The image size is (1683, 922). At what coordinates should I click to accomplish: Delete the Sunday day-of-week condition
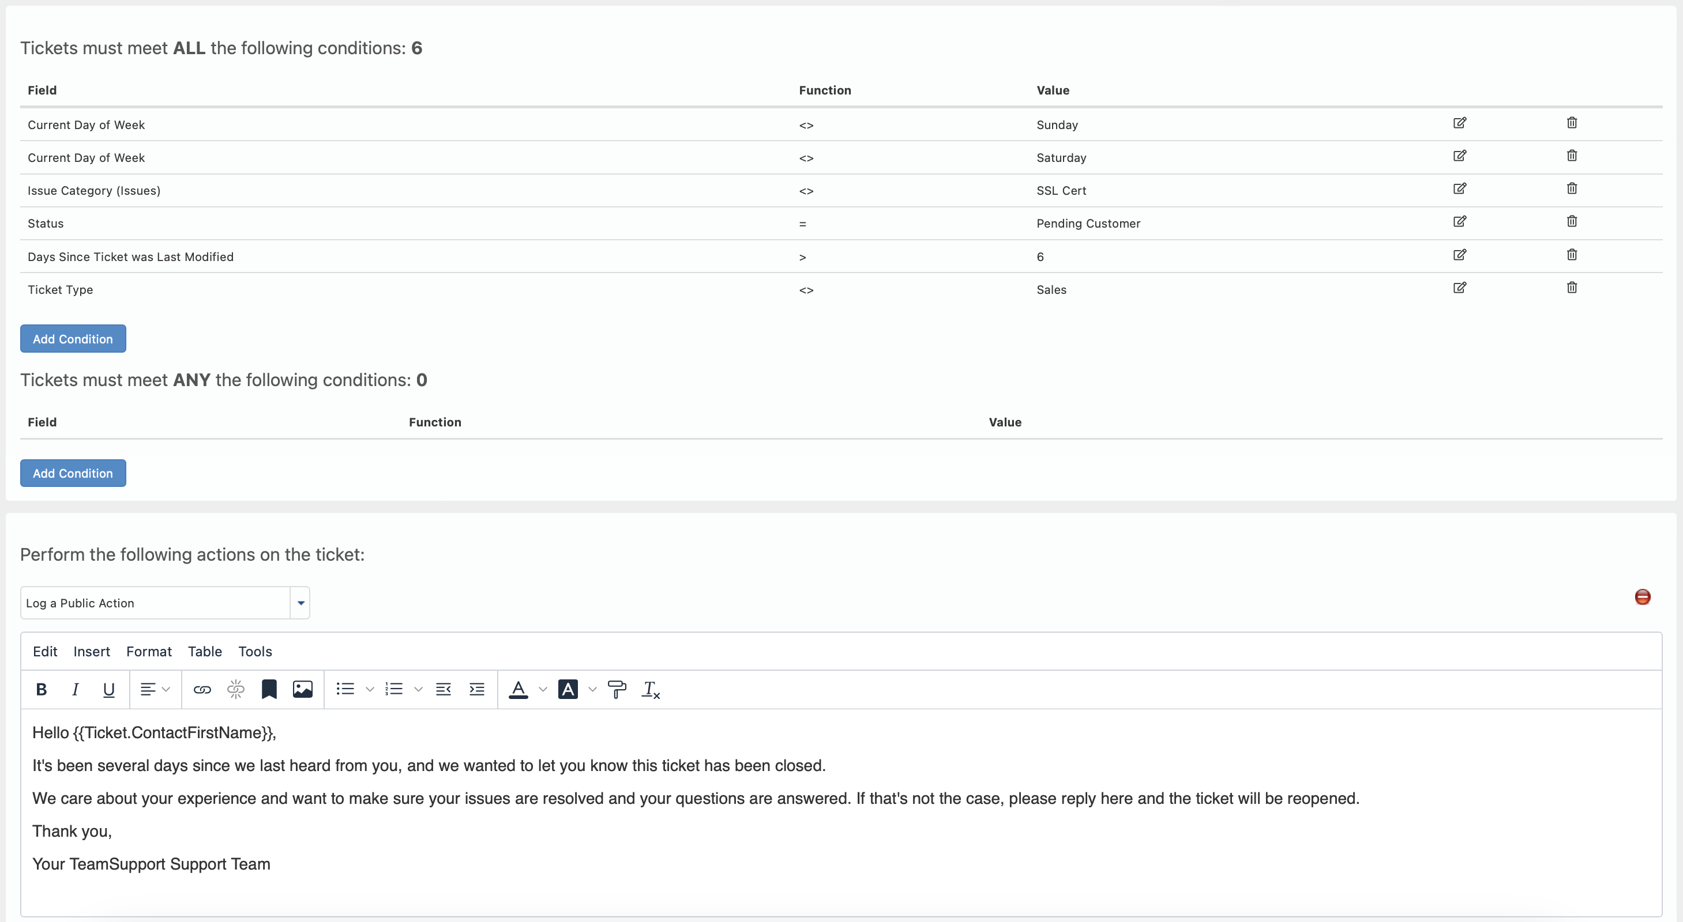[1572, 123]
